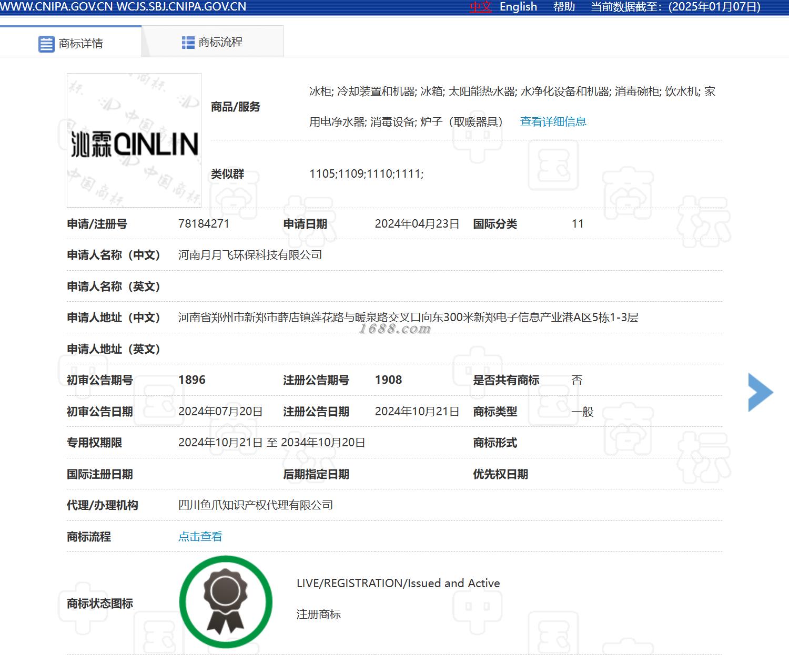Switch to the 商标流程 tab
Image resolution: width=789 pixels, height=655 pixels.
click(213, 42)
